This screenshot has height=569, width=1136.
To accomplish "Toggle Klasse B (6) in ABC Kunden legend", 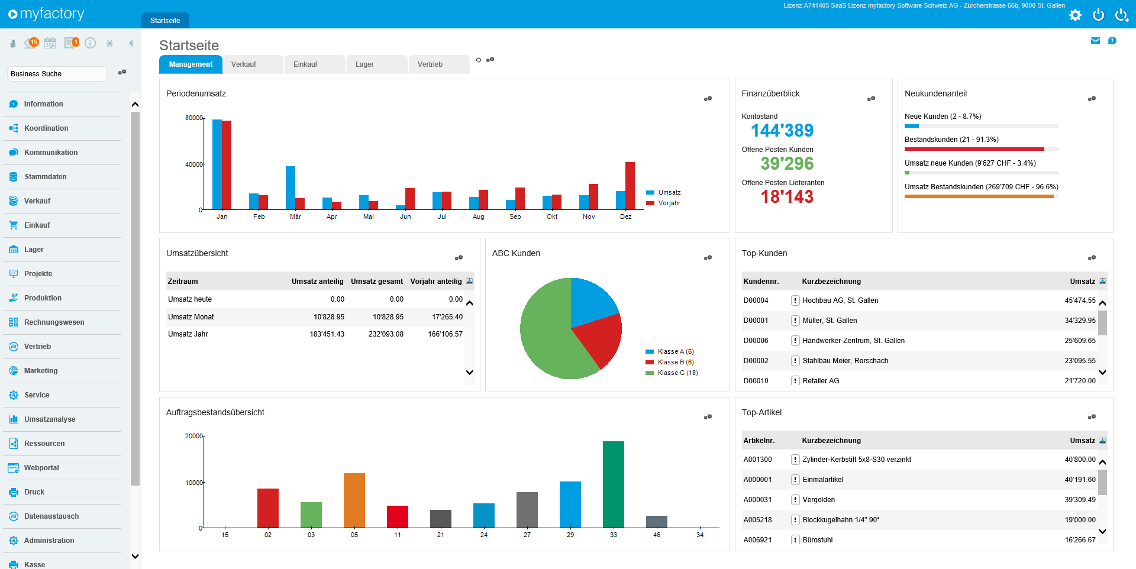I will [675, 363].
